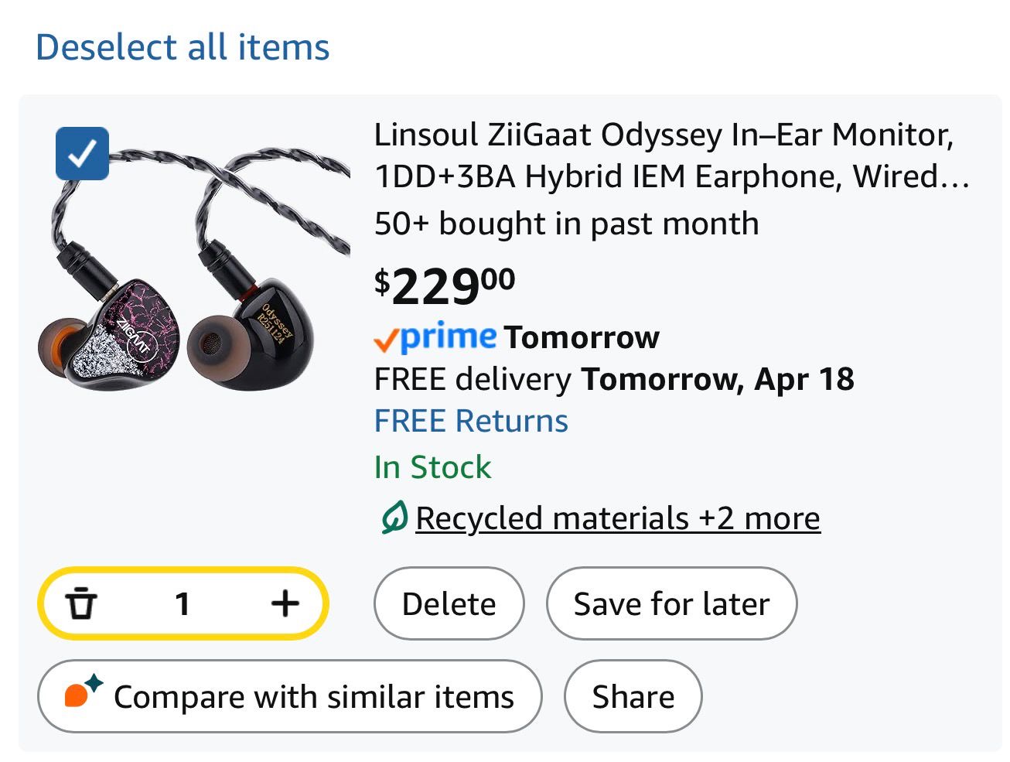Click the quantity value 1
1010x762 pixels.
[x=183, y=604]
